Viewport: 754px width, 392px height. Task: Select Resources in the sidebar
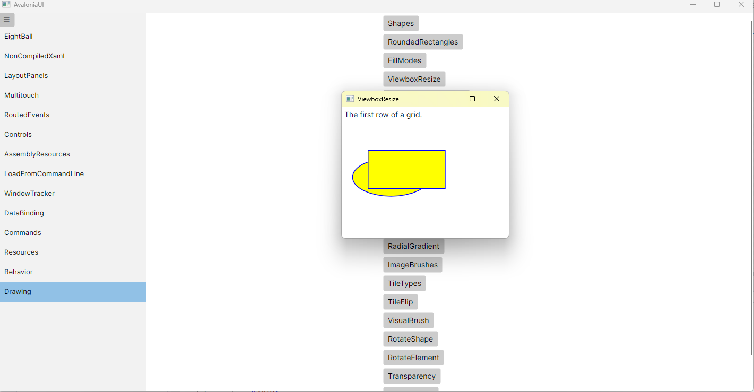[73, 252]
